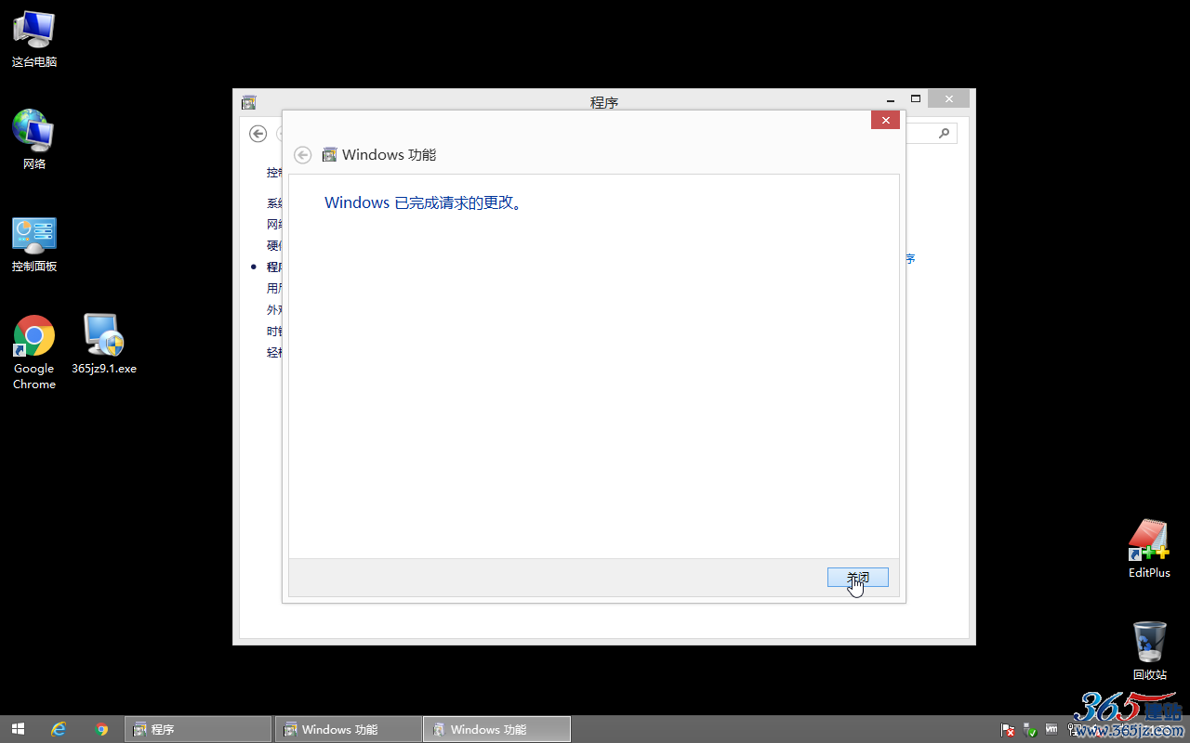Switch to the active Windows 功能 taskbar button
The image size is (1190, 743).
pyautogui.click(x=496, y=729)
